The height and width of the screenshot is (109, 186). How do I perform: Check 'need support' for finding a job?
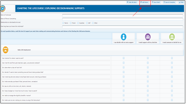point(148,63)
